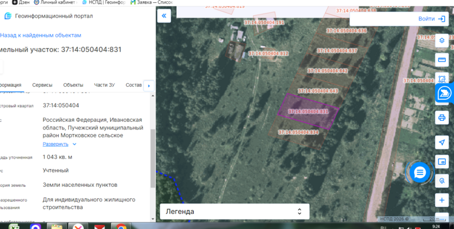Screen dimensions: 454x229
Task: Open the purple circle app in taskbar
Action: tap(35, 226)
